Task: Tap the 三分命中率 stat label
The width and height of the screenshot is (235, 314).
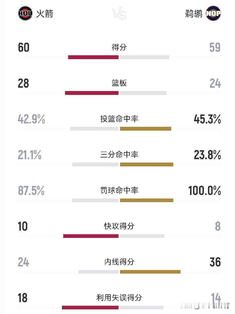Action: pyautogui.click(x=119, y=155)
